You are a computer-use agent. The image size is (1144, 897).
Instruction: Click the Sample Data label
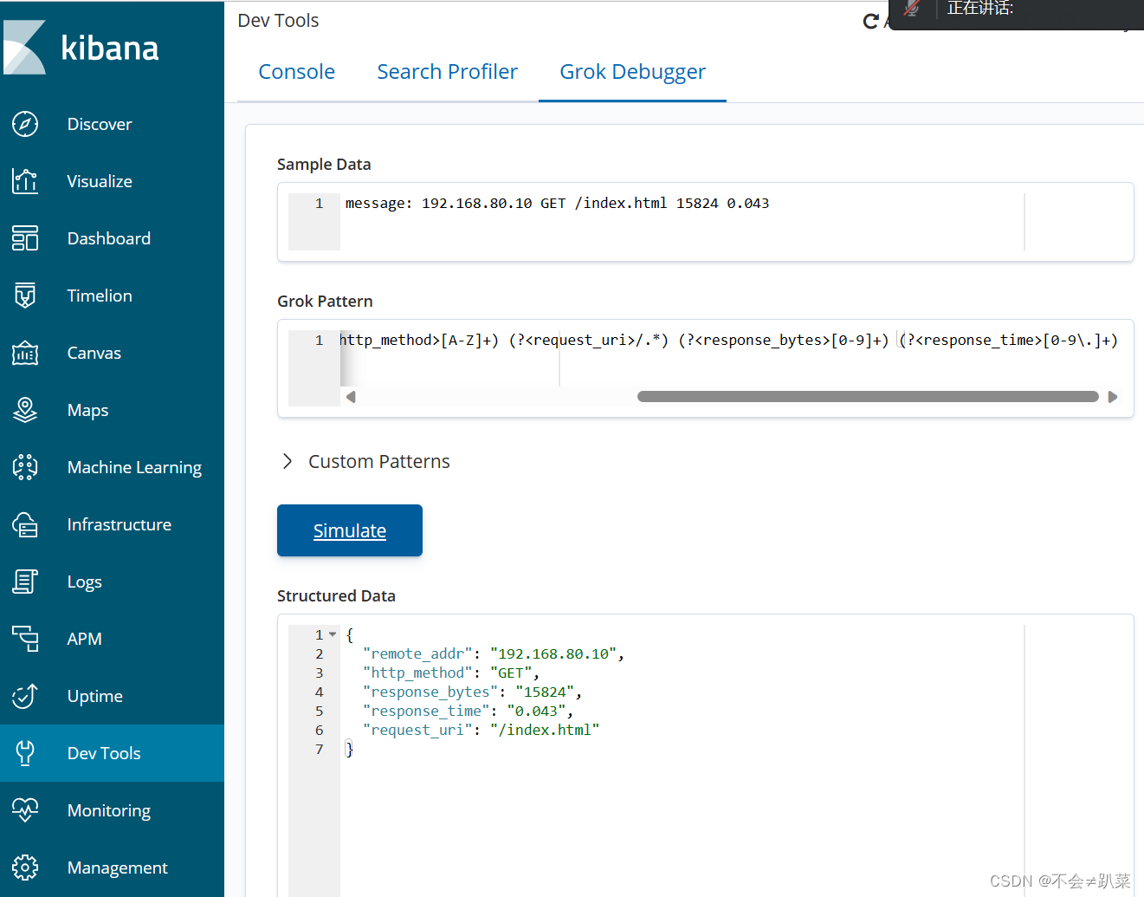(x=324, y=164)
